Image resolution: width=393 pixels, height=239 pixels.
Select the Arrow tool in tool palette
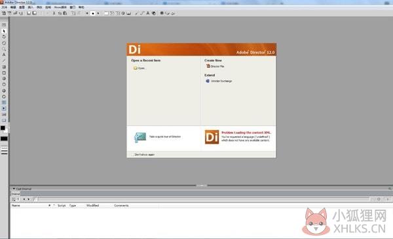click(4, 31)
